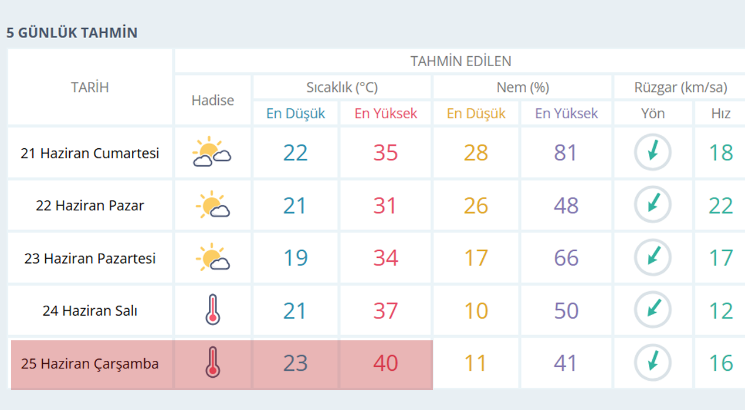Click the wind direction arrow for 23 Haziran Pazartesi

[652, 257]
